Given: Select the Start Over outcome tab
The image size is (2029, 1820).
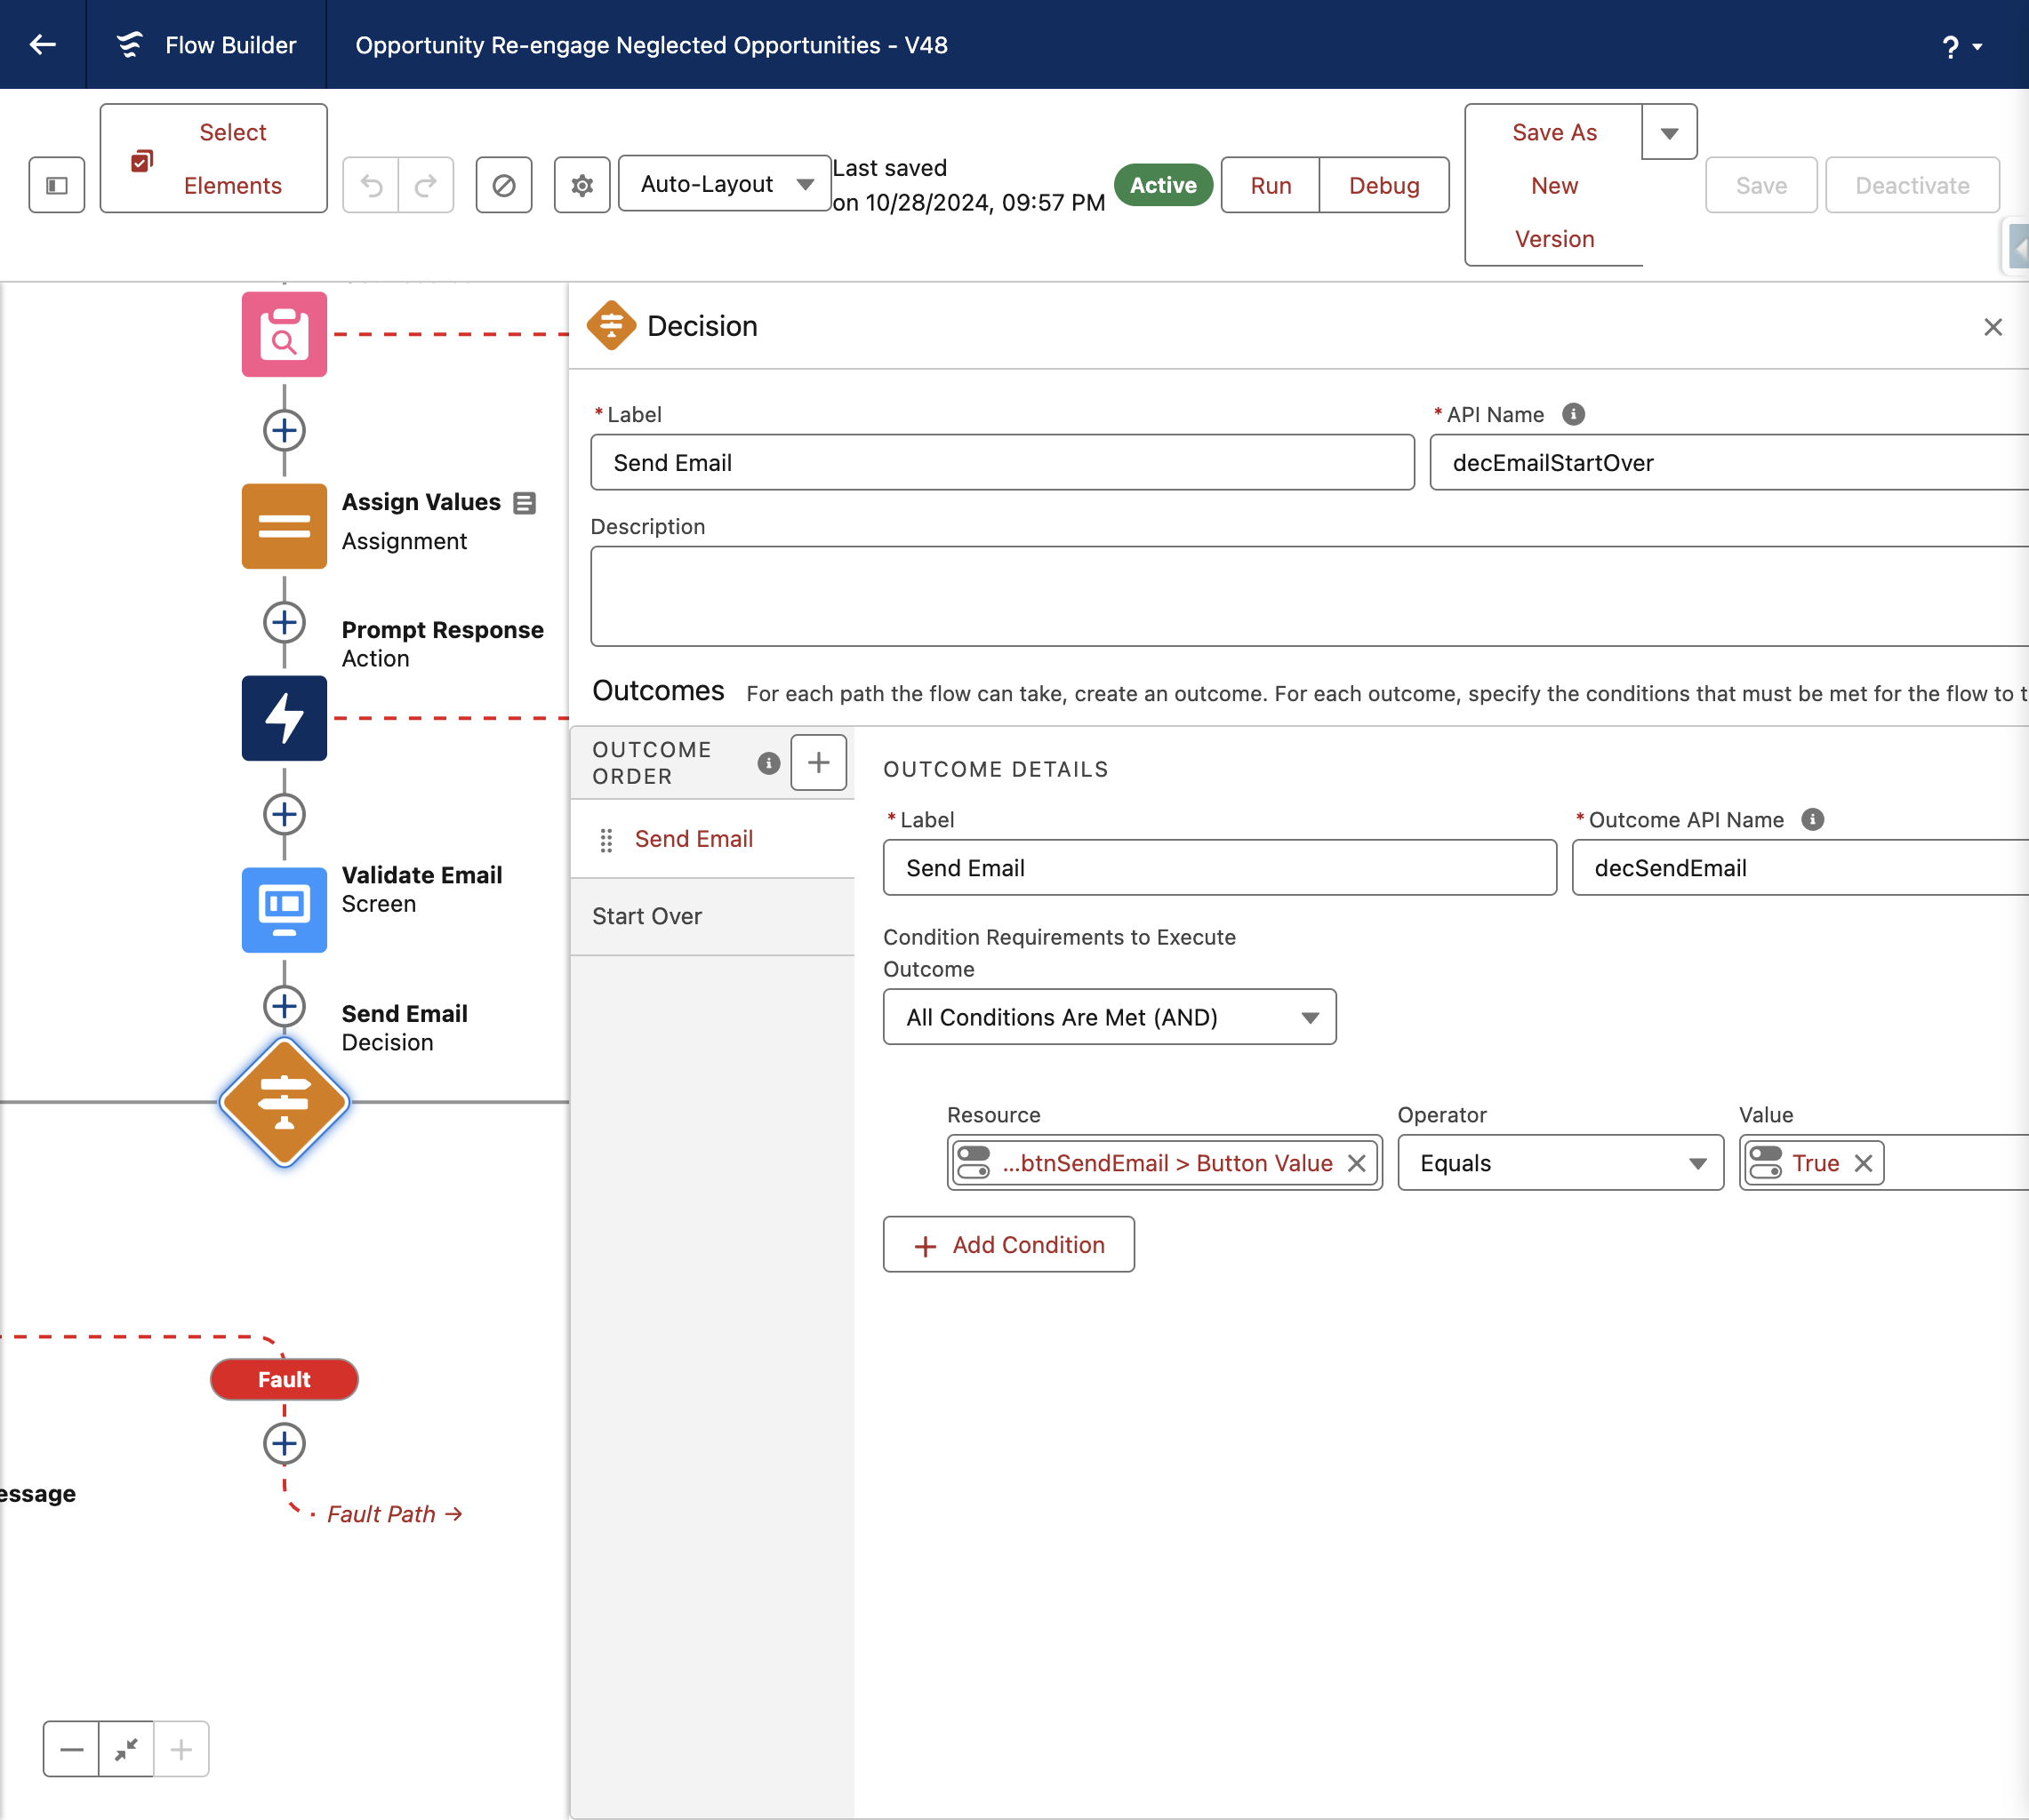Looking at the screenshot, I should pos(712,916).
